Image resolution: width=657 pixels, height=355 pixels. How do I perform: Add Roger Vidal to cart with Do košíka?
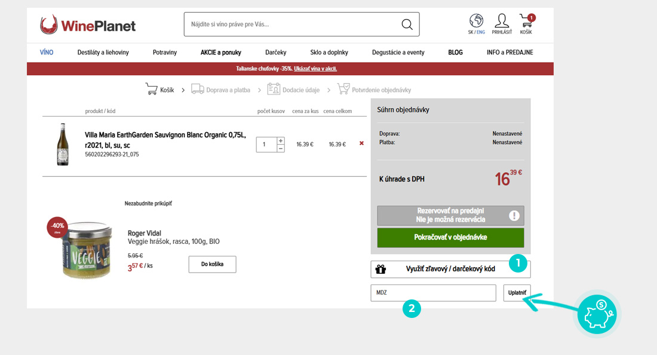click(213, 265)
